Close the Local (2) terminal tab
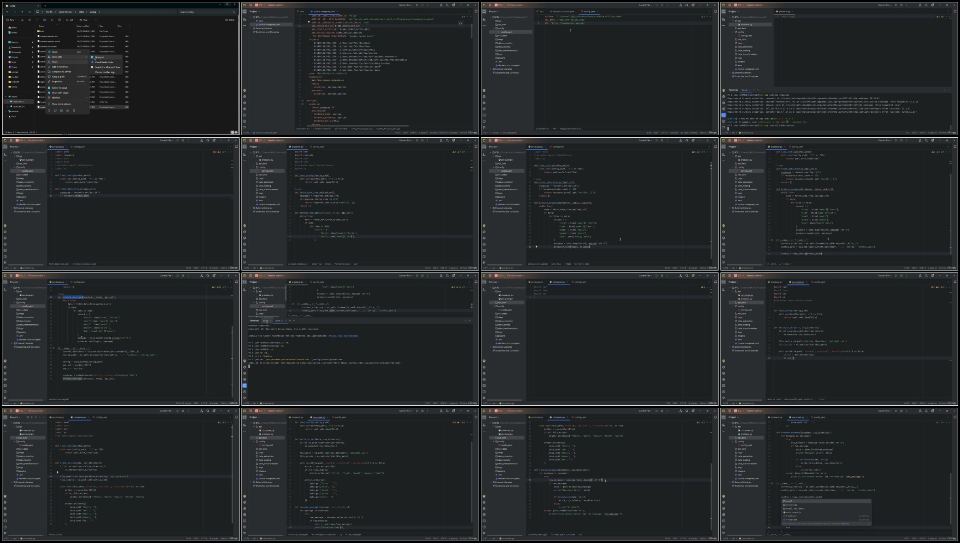The height and width of the screenshot is (543, 960). [x=286, y=321]
